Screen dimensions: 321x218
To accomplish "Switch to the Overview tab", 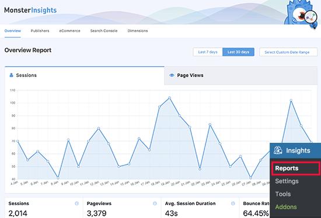I will 13,31.
